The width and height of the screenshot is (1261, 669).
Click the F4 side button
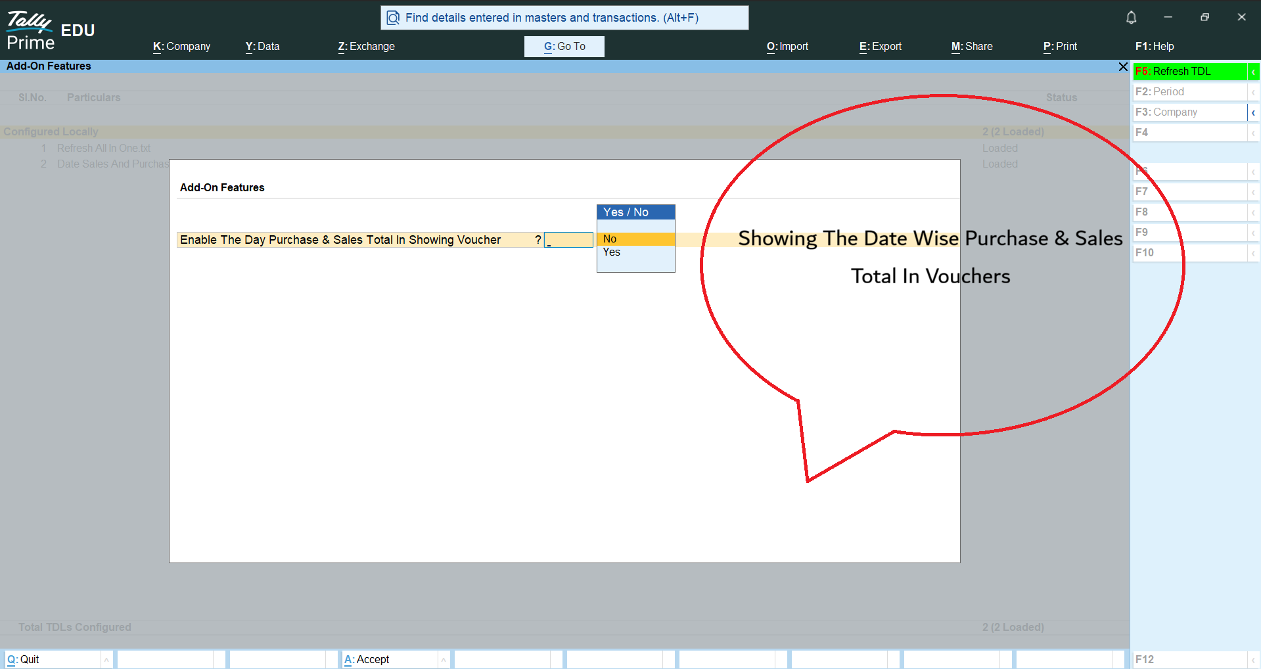coord(1189,133)
